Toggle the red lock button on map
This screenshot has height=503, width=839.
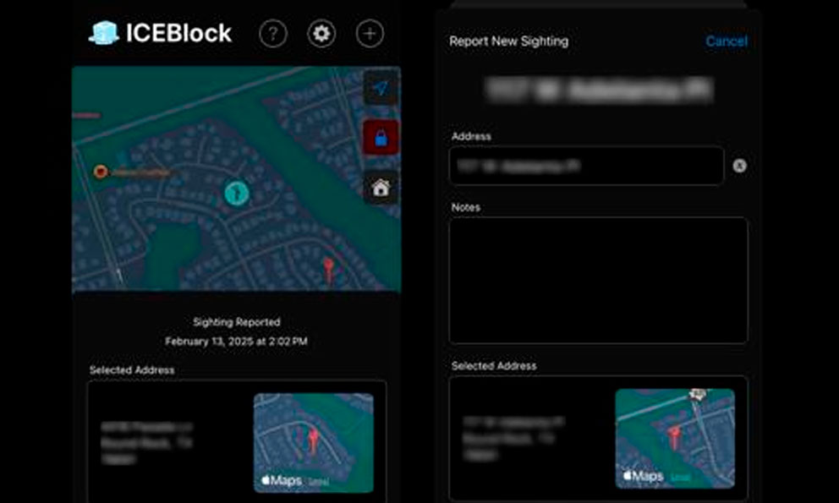pos(381,138)
